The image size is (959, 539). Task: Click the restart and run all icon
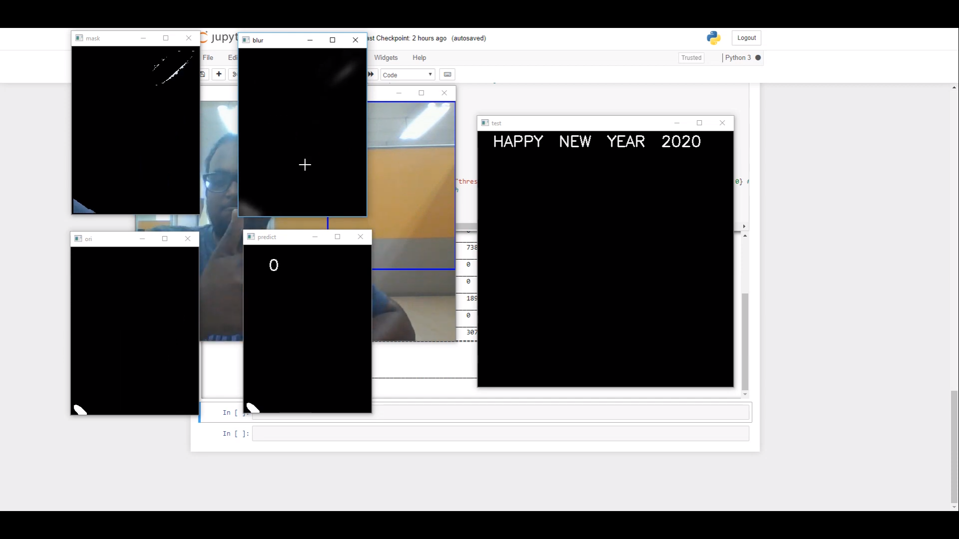click(371, 74)
